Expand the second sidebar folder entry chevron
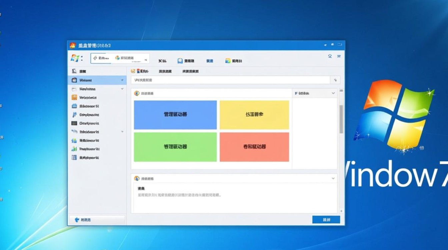The height and width of the screenshot is (250, 448). pos(122,89)
